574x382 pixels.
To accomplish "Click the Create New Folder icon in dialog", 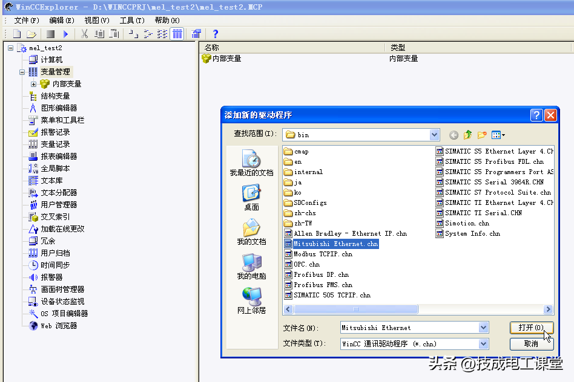I will point(482,135).
